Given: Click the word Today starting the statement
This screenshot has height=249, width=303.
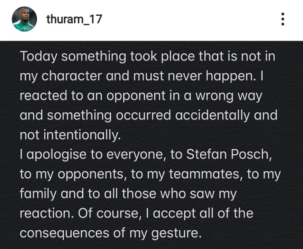Looking at the screenshot, I should coord(39,56).
